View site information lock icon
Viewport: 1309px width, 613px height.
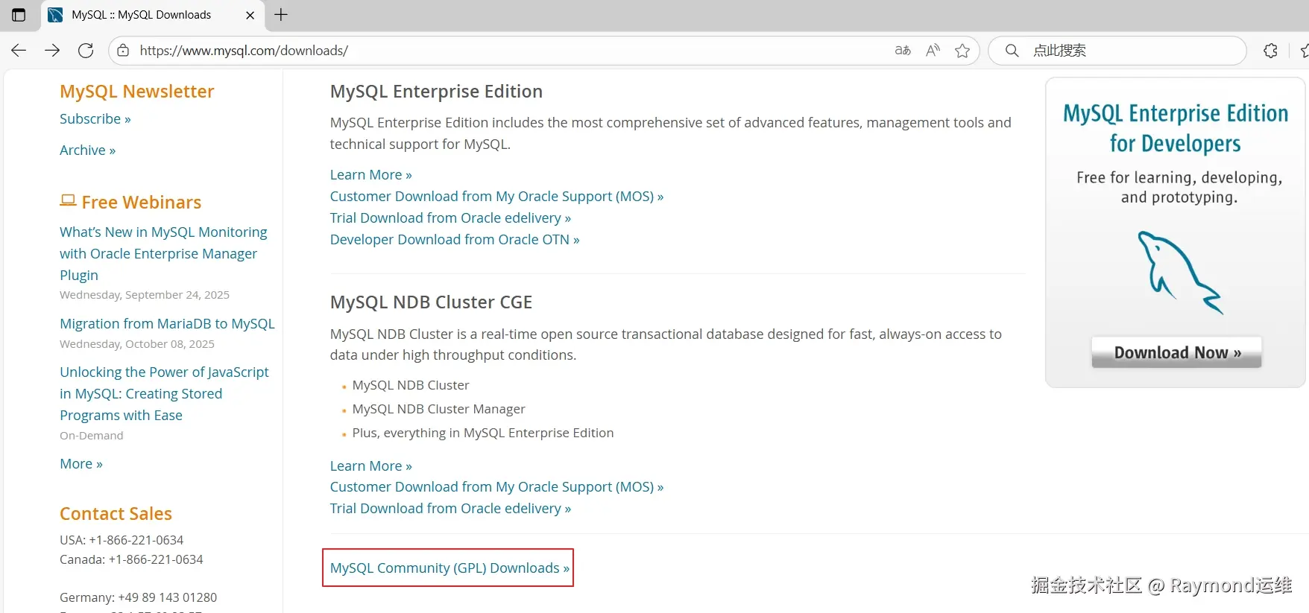[123, 51]
